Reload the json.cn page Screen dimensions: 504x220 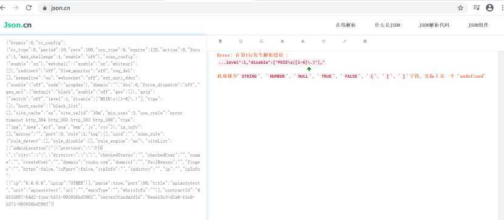[29, 8]
